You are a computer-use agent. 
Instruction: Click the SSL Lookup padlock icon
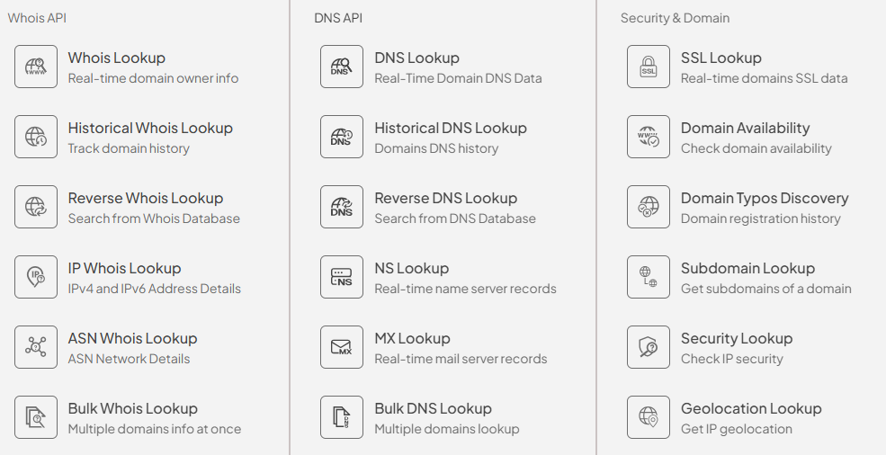[649, 67]
